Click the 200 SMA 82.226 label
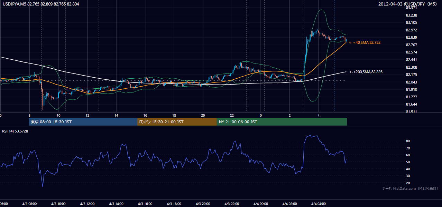The height and width of the screenshot is (207, 442). pyautogui.click(x=366, y=72)
